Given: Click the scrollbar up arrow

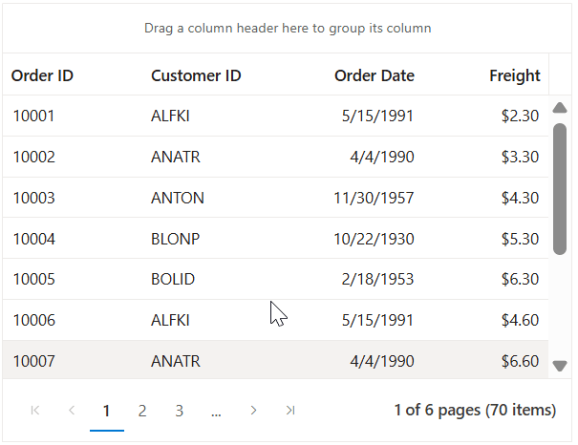Looking at the screenshot, I should click(560, 108).
